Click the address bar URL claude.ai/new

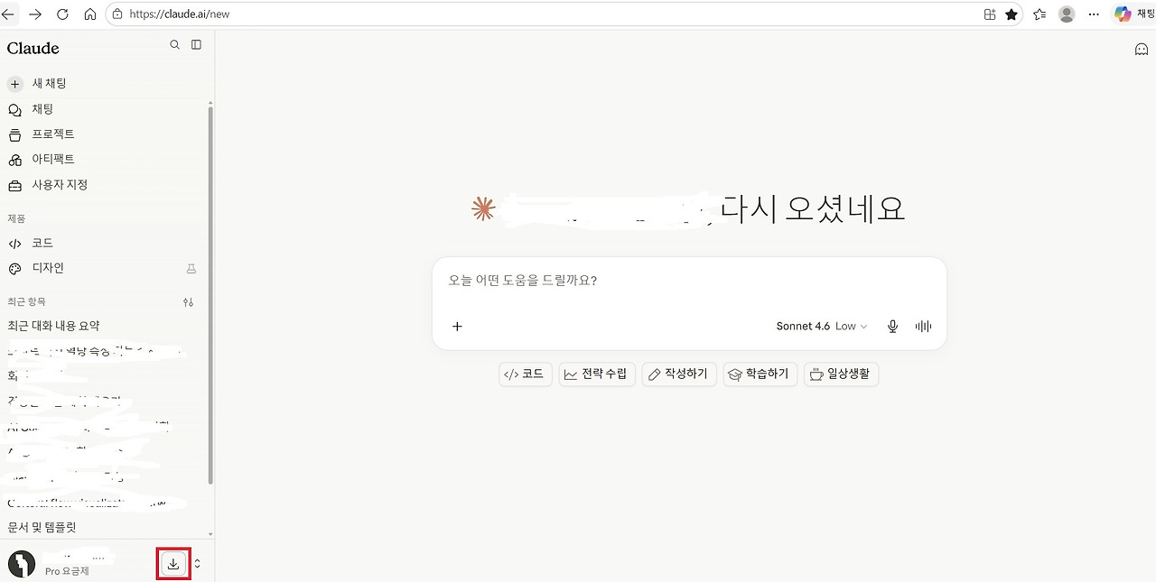[180, 14]
